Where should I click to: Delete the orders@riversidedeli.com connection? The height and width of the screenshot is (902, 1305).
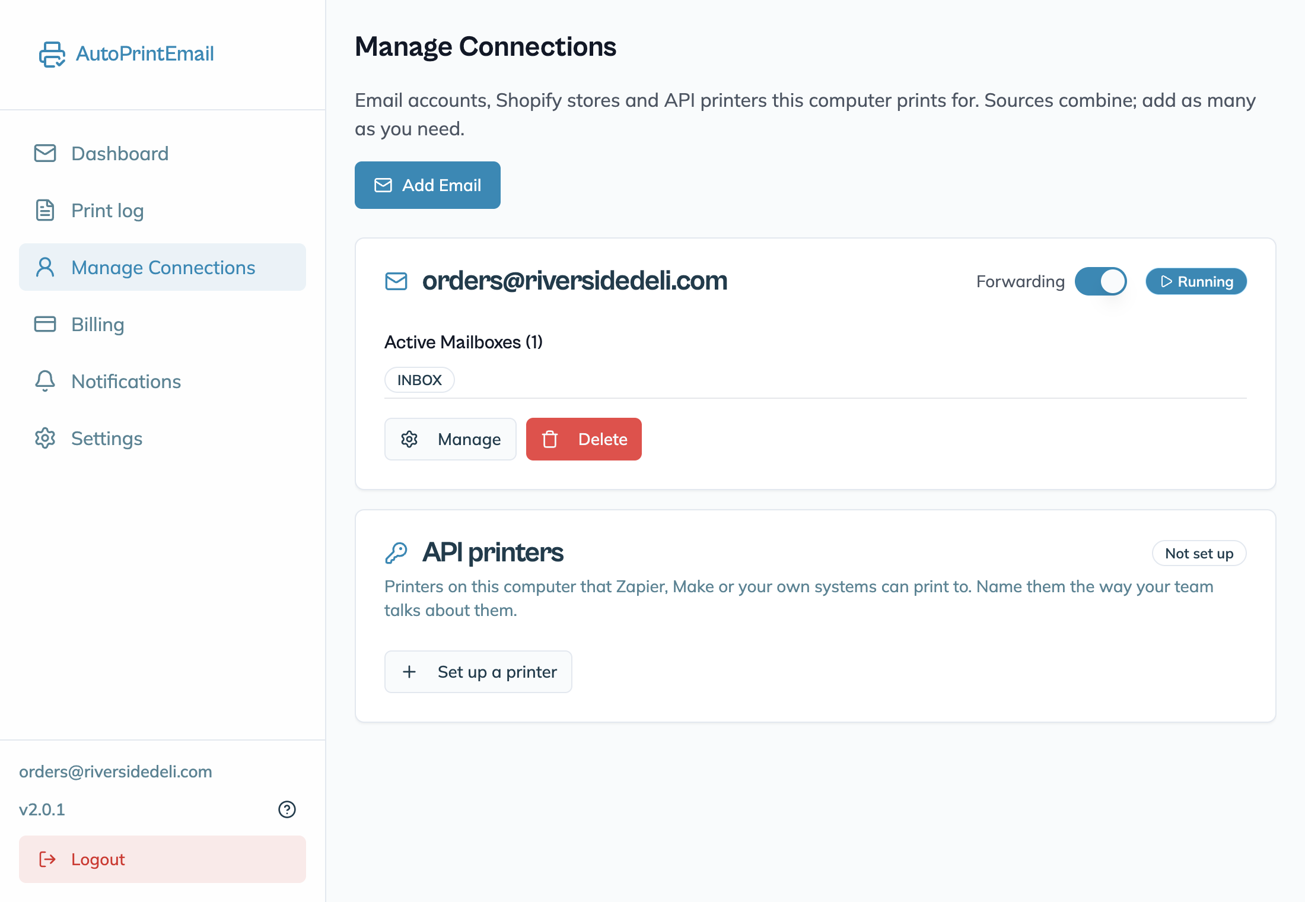tap(584, 439)
